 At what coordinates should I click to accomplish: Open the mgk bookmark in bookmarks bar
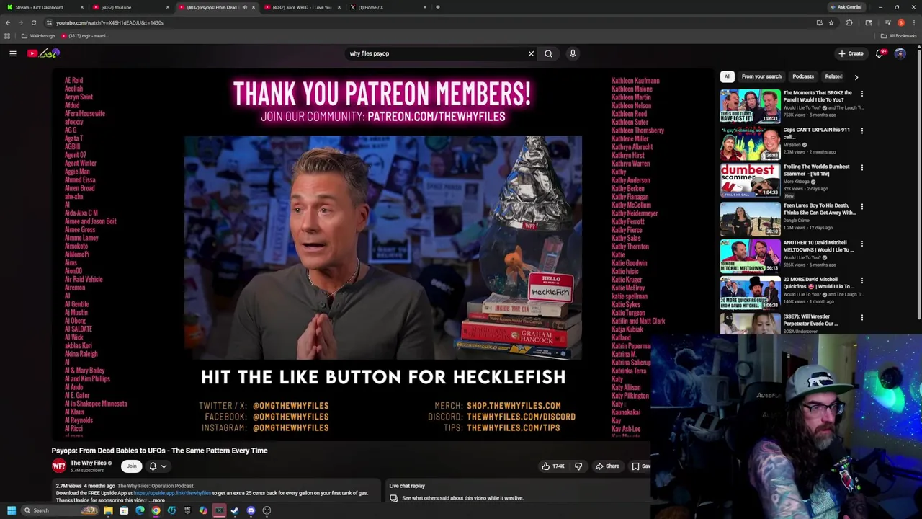(85, 36)
